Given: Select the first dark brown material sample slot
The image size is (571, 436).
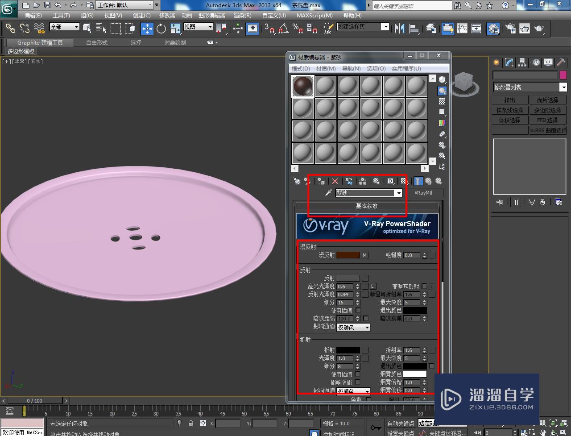Looking at the screenshot, I should coord(303,86).
